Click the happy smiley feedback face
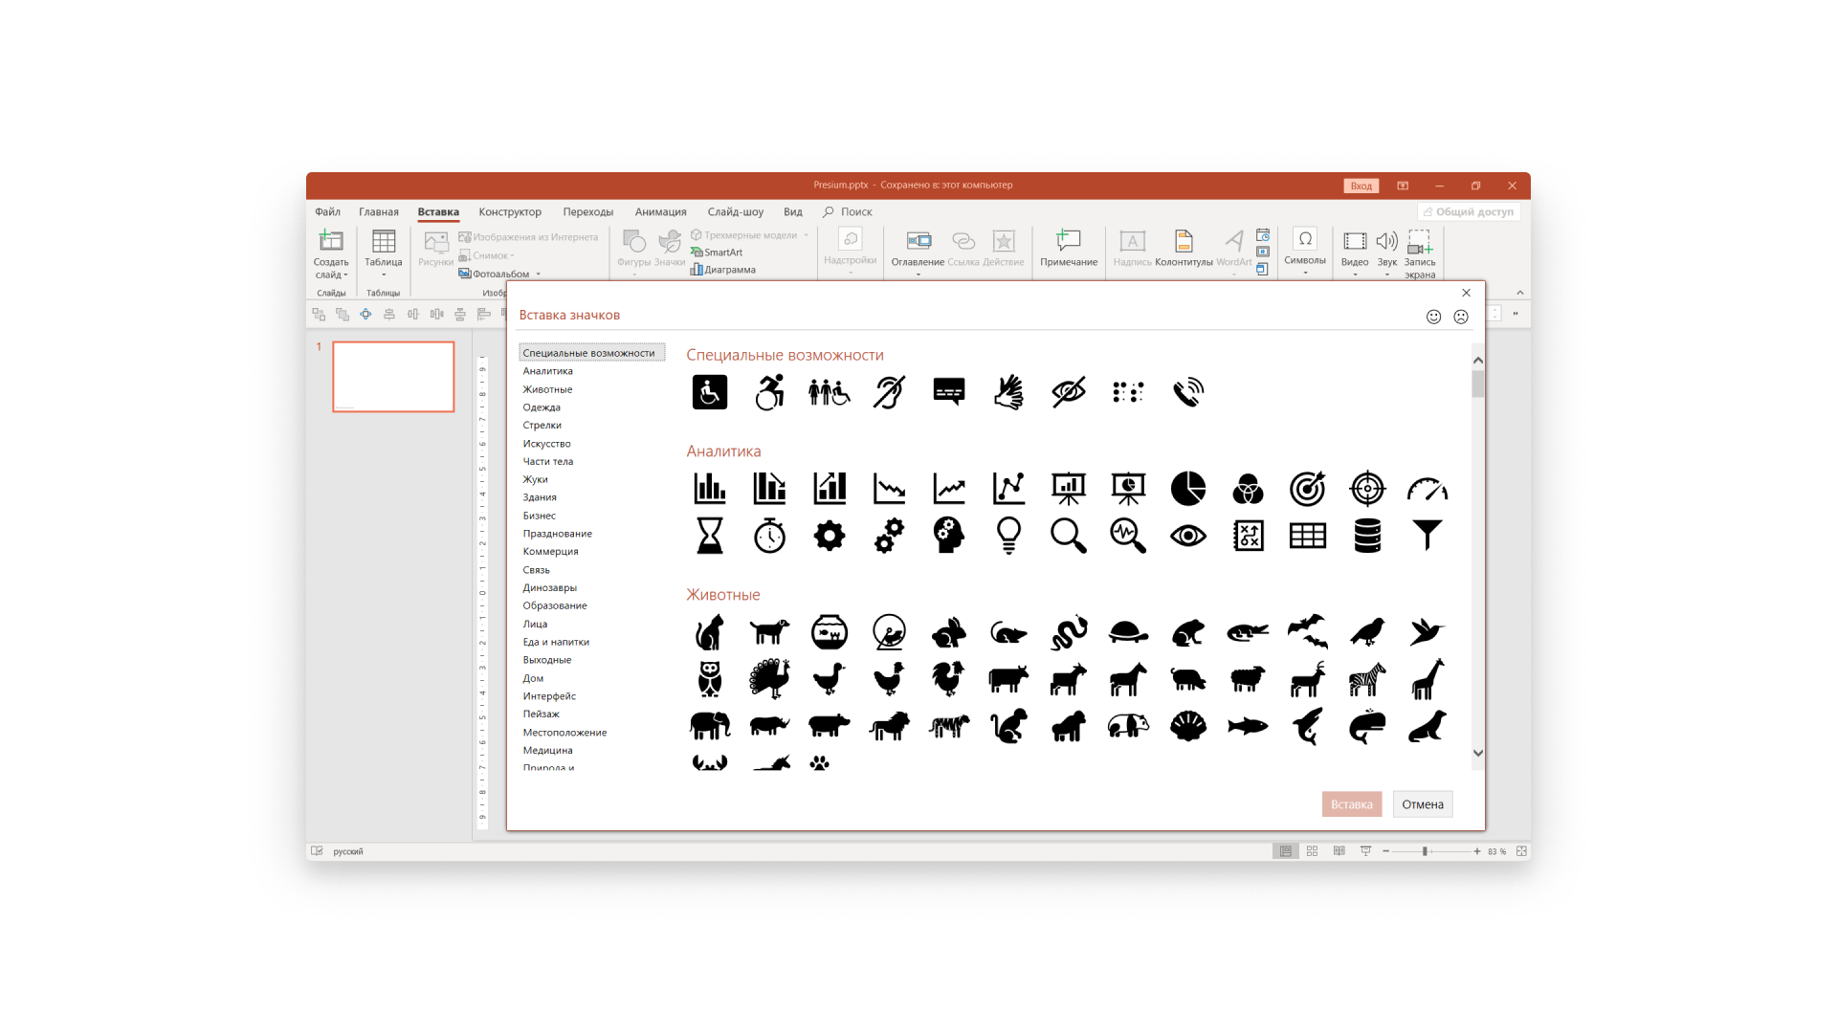1837x1033 pixels. click(1433, 317)
